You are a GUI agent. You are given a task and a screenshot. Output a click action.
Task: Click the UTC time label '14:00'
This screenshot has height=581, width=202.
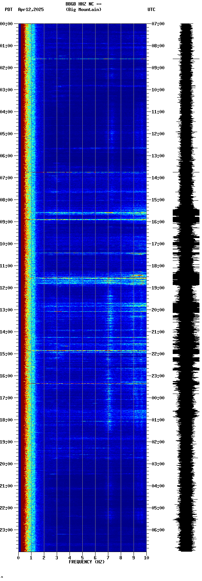[x=158, y=178]
